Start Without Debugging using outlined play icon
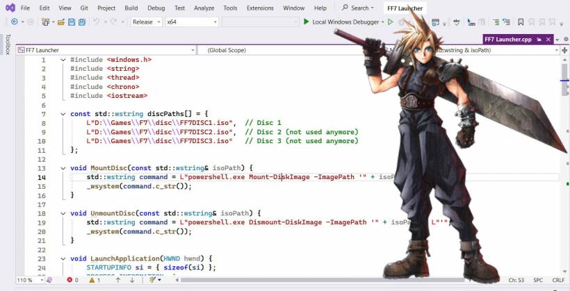570x291 pixels. 391,22
